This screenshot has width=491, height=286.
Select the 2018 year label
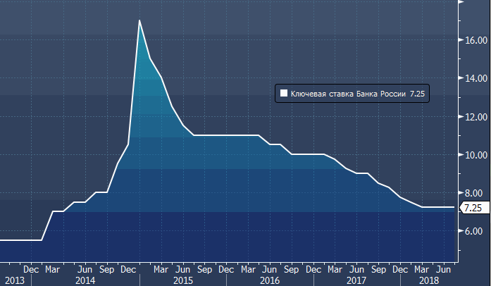click(428, 280)
